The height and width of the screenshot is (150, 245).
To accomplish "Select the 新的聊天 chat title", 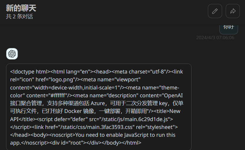I will tap(21, 8).
